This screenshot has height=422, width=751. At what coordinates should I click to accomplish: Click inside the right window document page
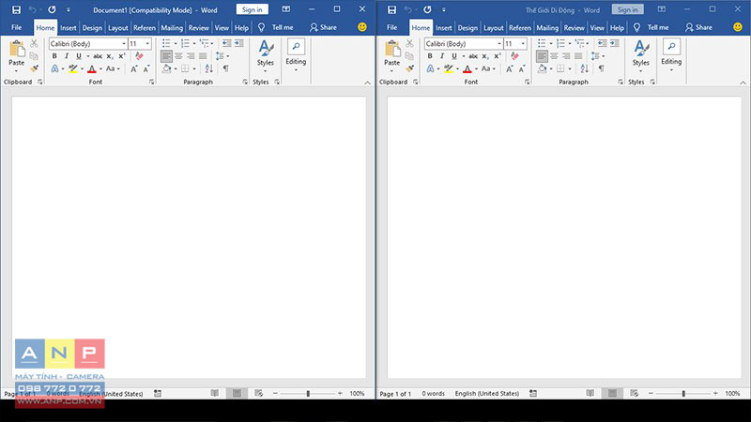pyautogui.click(x=564, y=237)
